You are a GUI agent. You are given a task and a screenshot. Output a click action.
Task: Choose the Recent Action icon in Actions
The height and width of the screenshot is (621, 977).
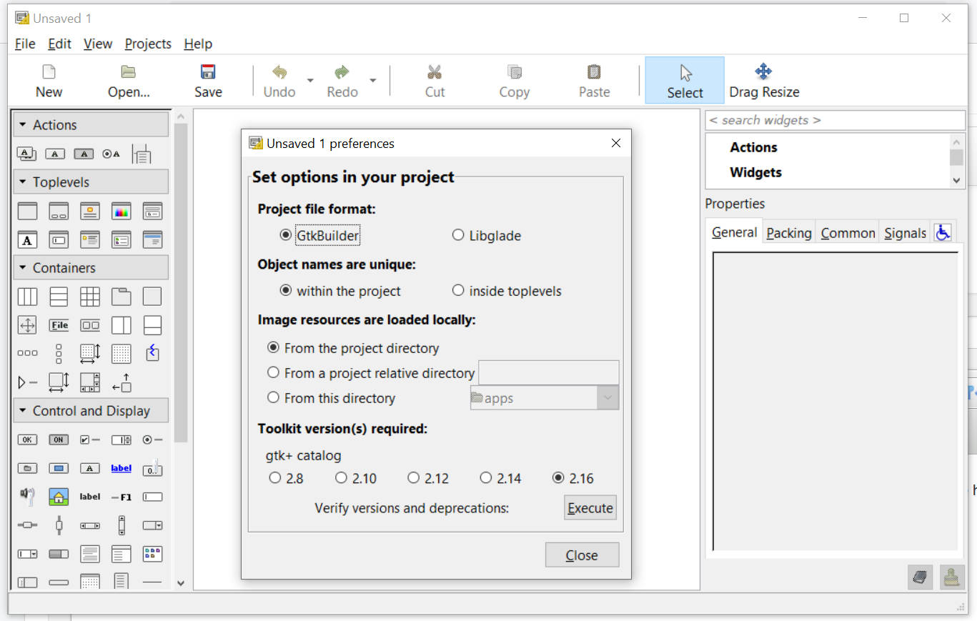pos(142,154)
